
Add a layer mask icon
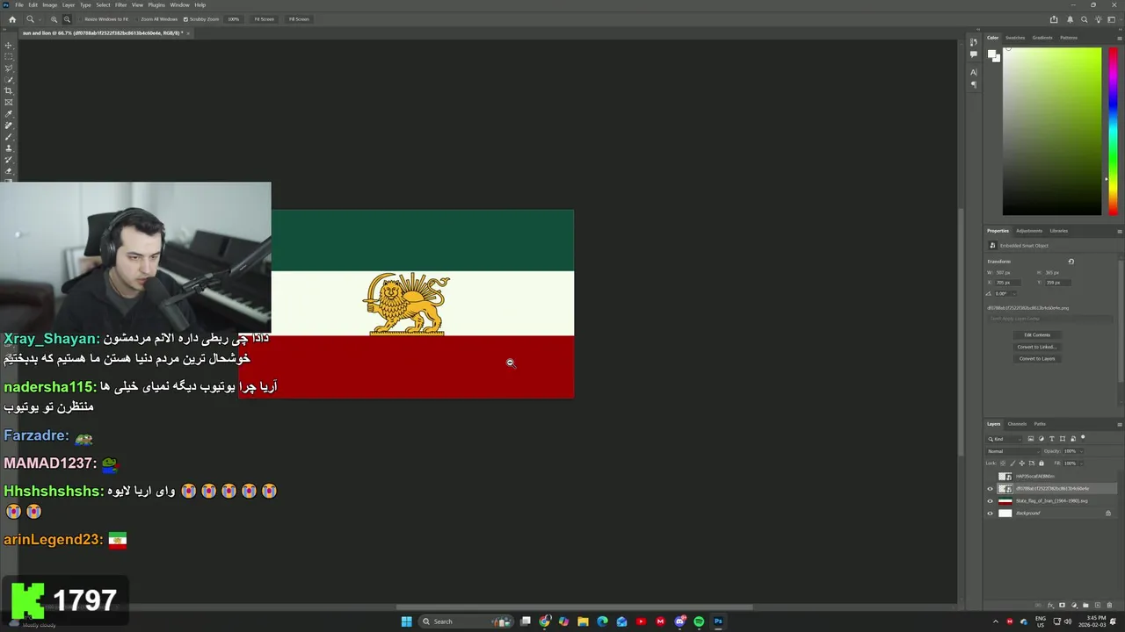click(1062, 605)
